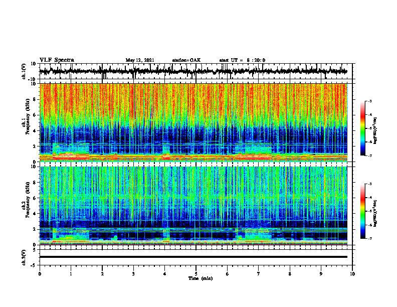Click the "station=GAK" label
Screen dimensions: 397x307
click(186, 60)
